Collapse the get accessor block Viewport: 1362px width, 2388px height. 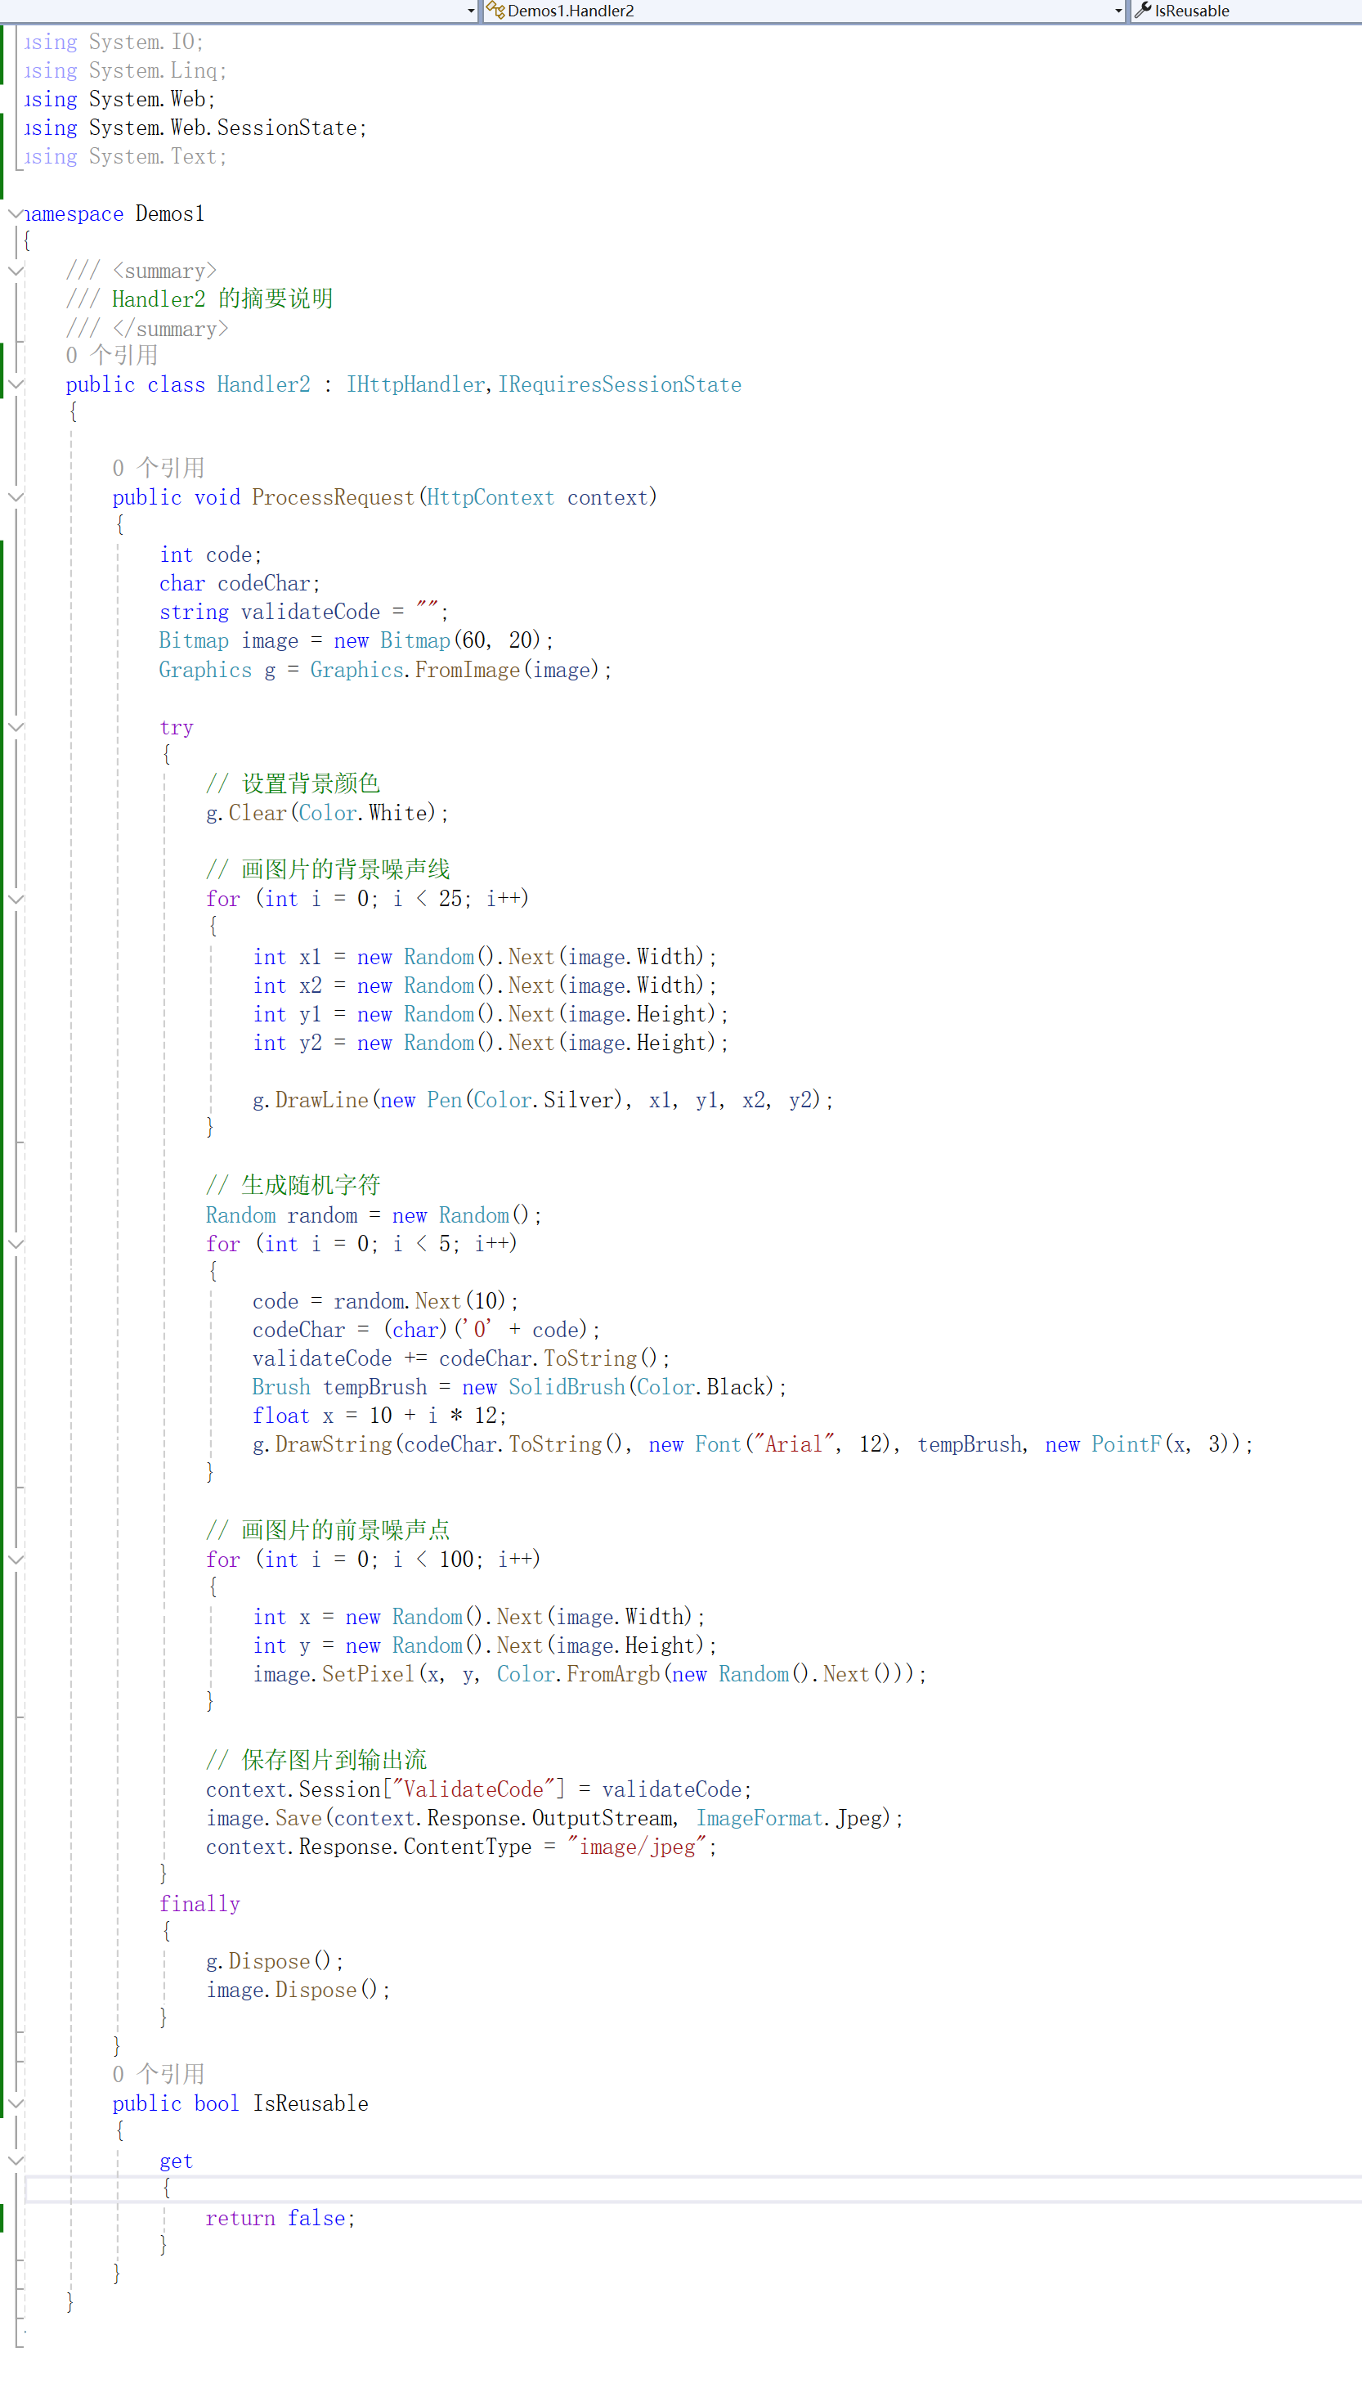pyautogui.click(x=15, y=2161)
